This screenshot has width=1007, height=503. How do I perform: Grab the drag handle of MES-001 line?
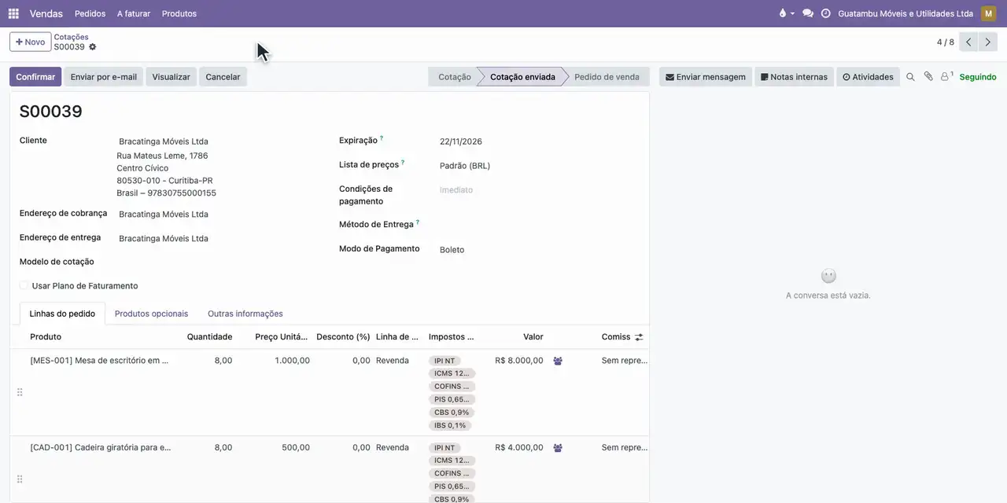pos(20,392)
